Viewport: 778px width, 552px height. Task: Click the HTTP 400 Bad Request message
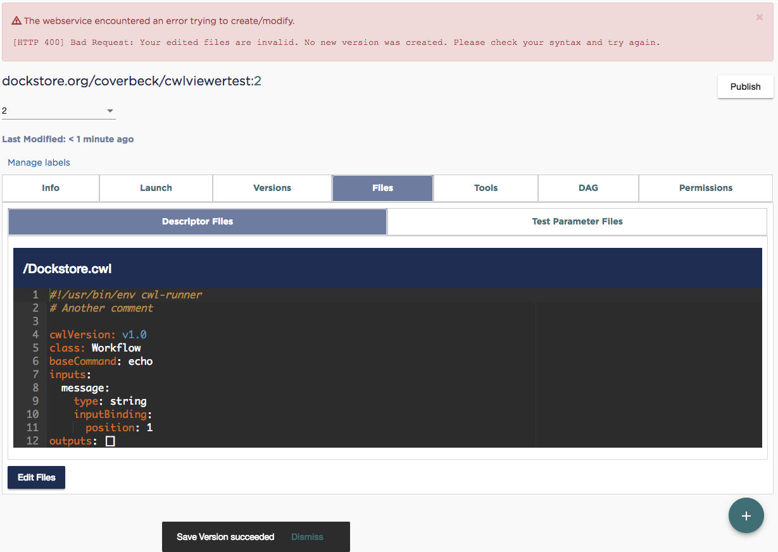click(x=336, y=42)
